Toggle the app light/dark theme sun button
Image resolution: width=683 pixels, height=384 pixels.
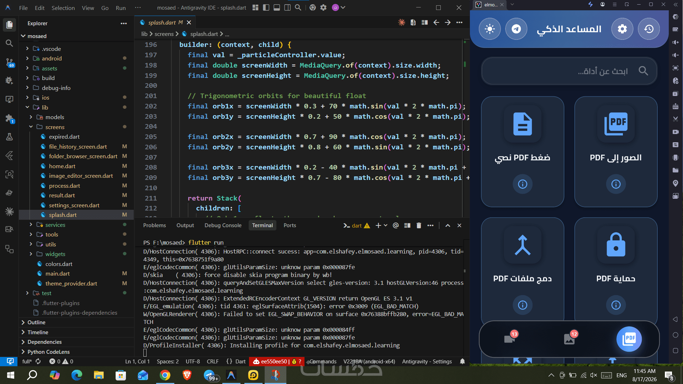tap(490, 29)
